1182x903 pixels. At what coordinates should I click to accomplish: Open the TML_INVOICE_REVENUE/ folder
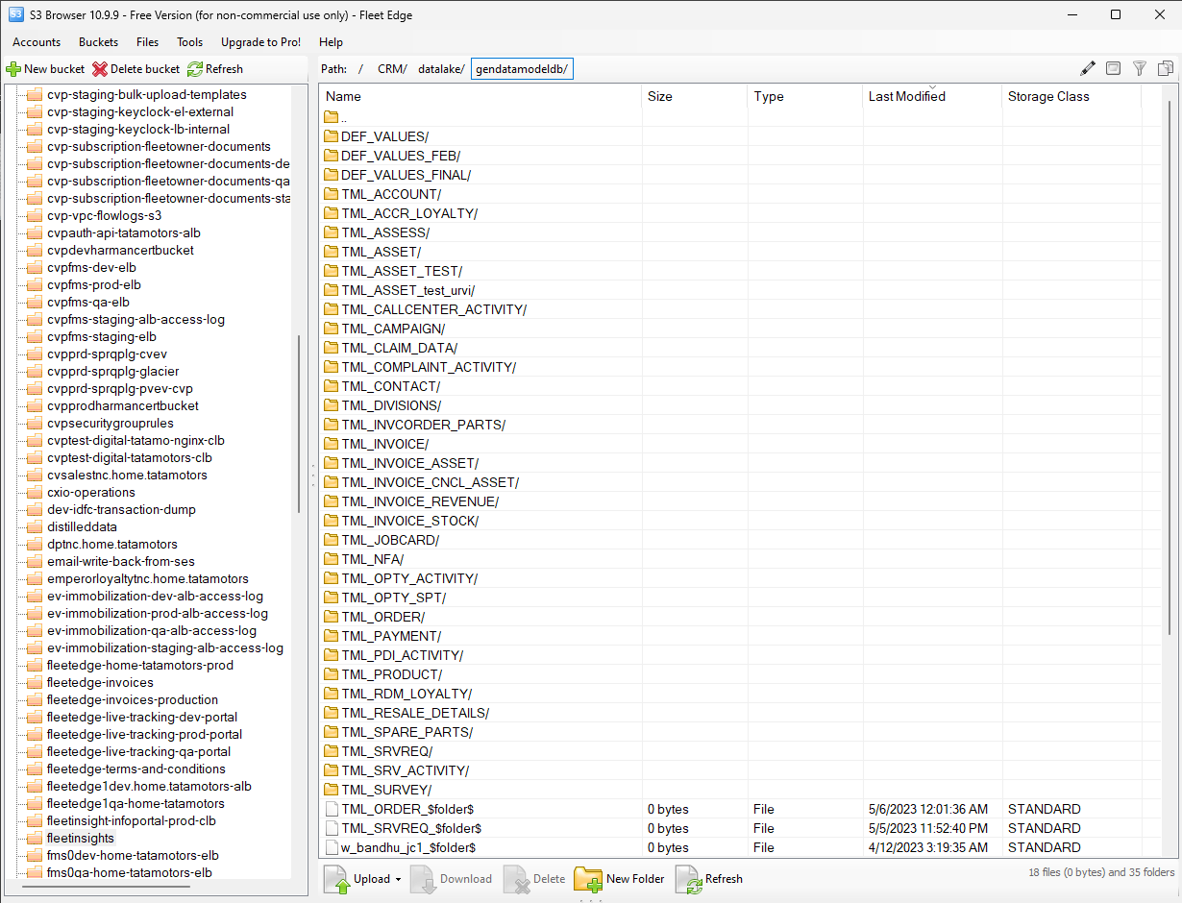coord(419,501)
